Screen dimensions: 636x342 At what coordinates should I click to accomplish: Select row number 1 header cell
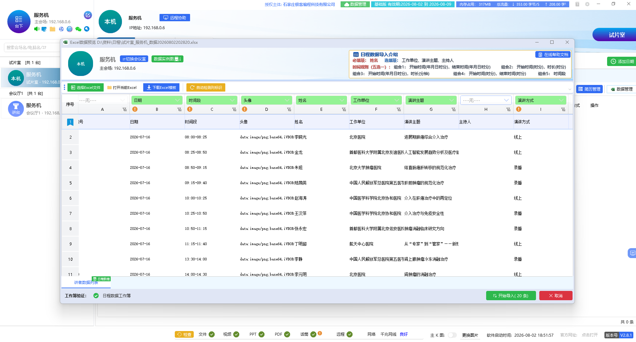tap(70, 122)
